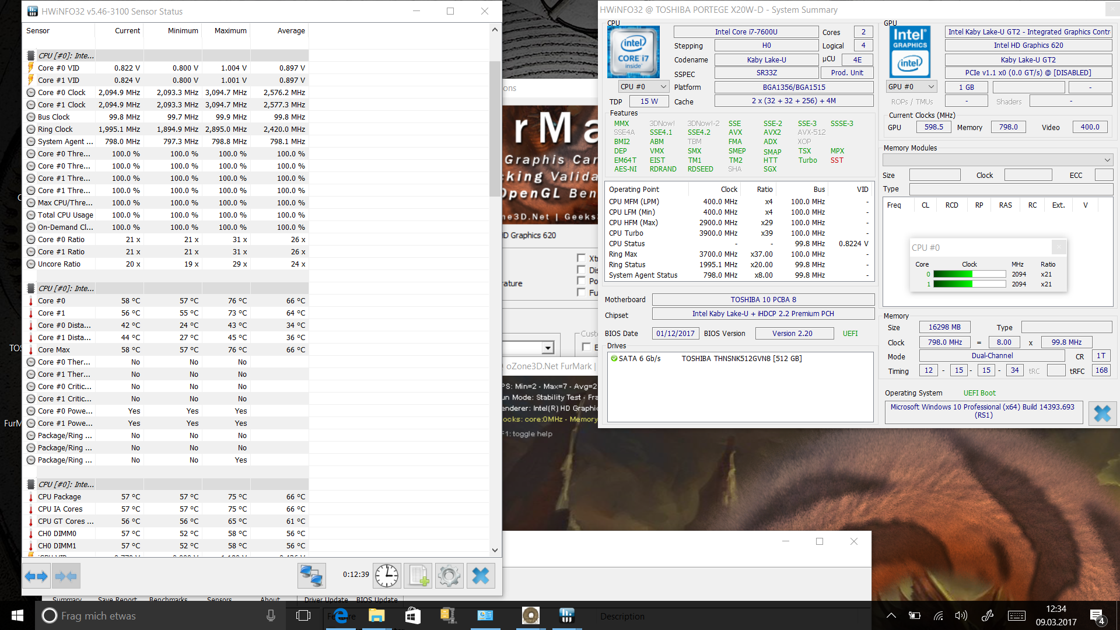Click the Prod. Unit button
The width and height of the screenshot is (1120, 630).
pyautogui.click(x=847, y=73)
